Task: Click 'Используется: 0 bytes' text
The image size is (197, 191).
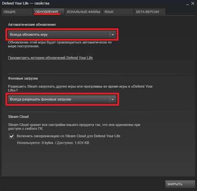Action: coord(35,143)
